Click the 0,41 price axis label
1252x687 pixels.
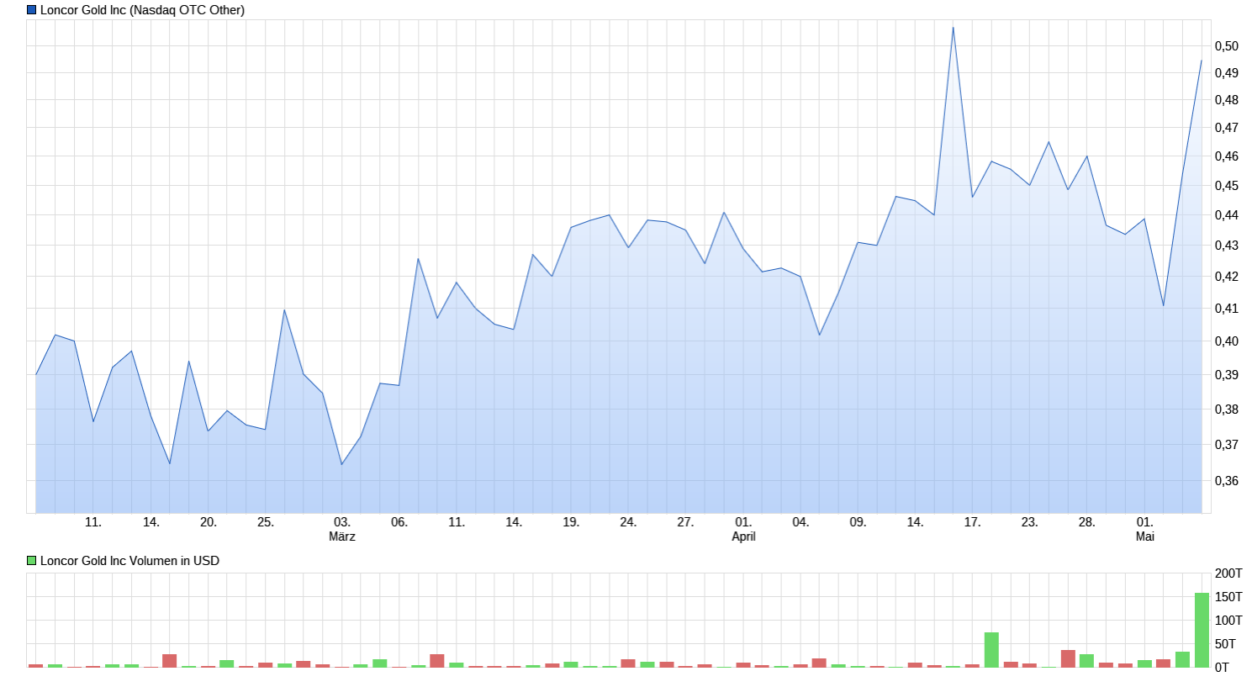(1227, 309)
